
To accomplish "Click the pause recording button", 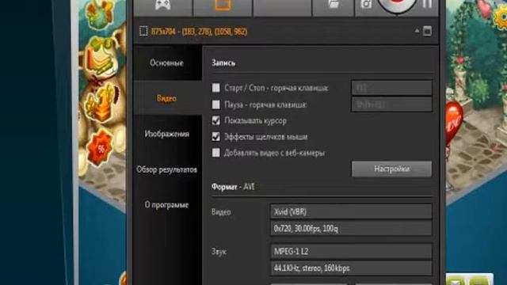I will pos(427,4).
